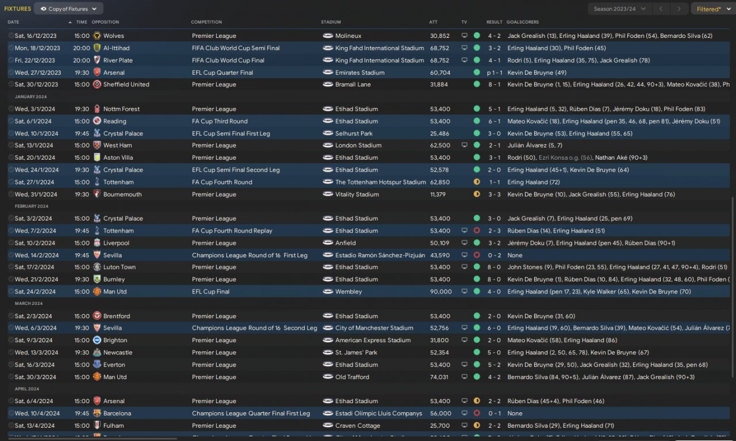
Task: Sort by the TV column header
Action: tap(464, 22)
